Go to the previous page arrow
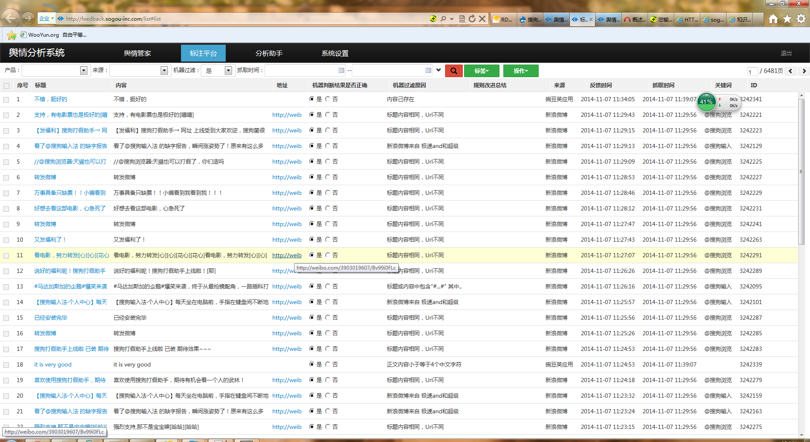This screenshot has height=442, width=810. [x=791, y=71]
